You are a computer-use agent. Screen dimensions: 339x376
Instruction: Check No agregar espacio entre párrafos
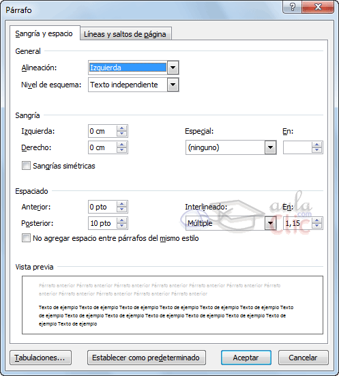[x=26, y=238]
